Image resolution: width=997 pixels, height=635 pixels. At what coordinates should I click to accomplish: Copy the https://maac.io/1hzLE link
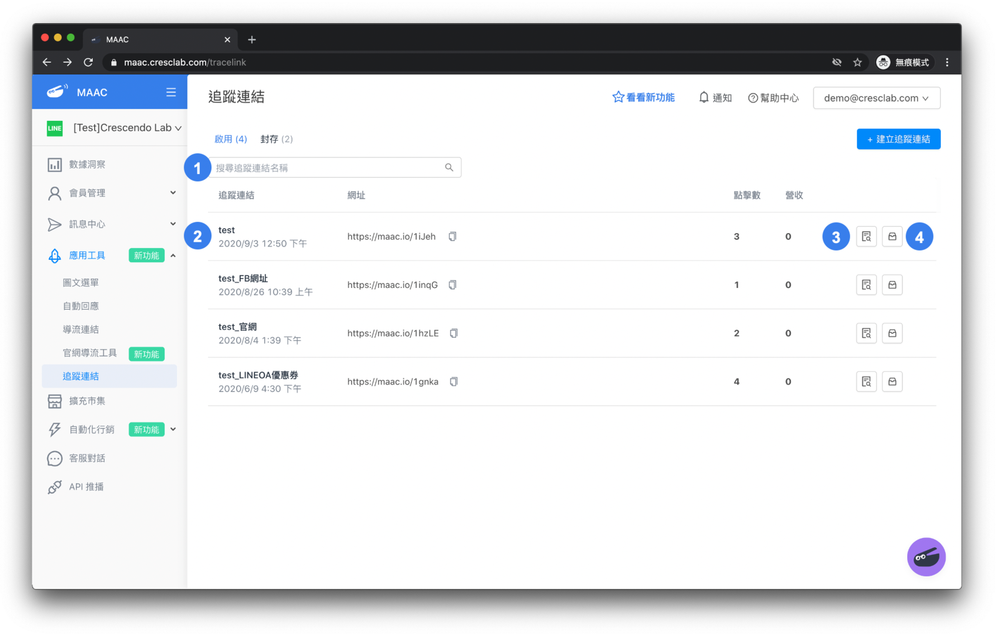click(x=454, y=333)
